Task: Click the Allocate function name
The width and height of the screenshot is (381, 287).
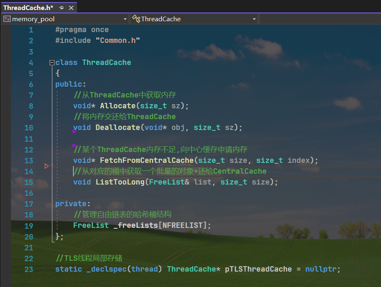Action: [x=118, y=106]
